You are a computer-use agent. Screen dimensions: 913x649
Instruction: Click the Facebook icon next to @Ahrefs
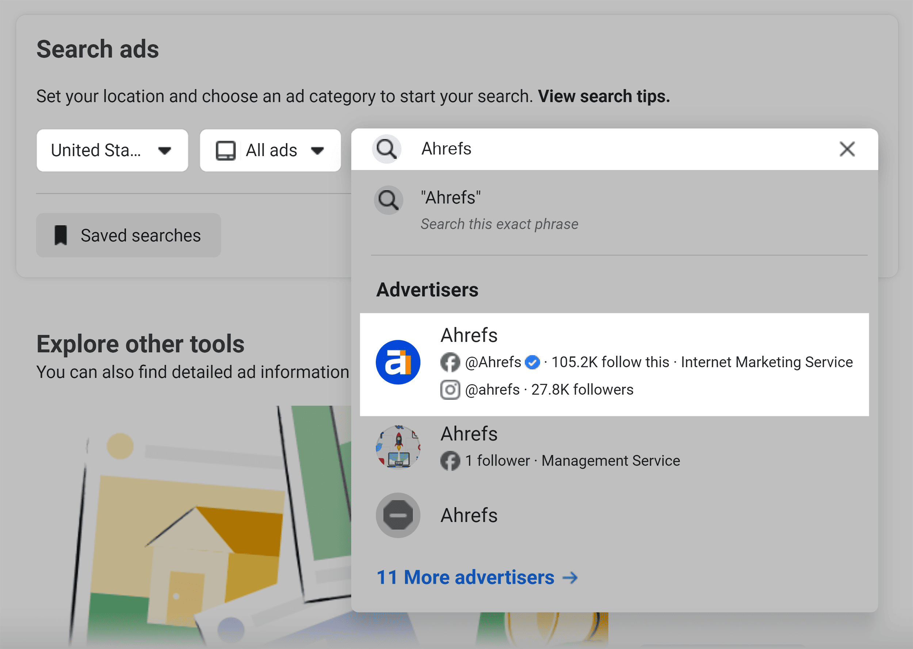point(451,362)
